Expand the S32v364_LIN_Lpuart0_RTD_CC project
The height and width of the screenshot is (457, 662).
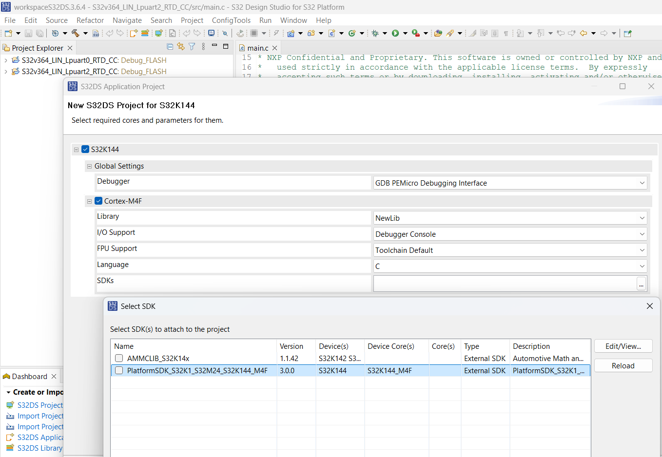click(x=6, y=60)
